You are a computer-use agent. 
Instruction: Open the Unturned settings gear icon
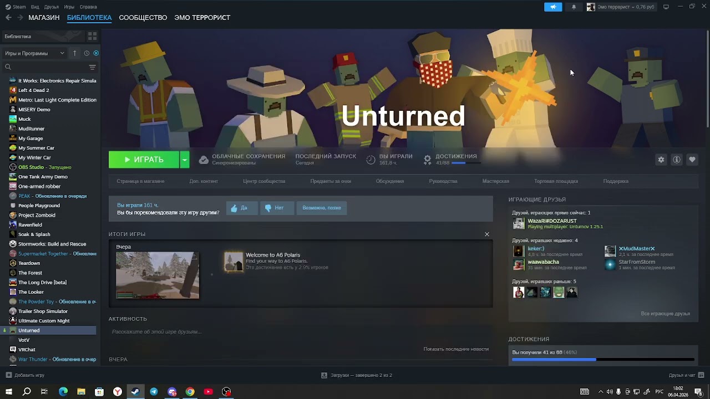tap(661, 160)
